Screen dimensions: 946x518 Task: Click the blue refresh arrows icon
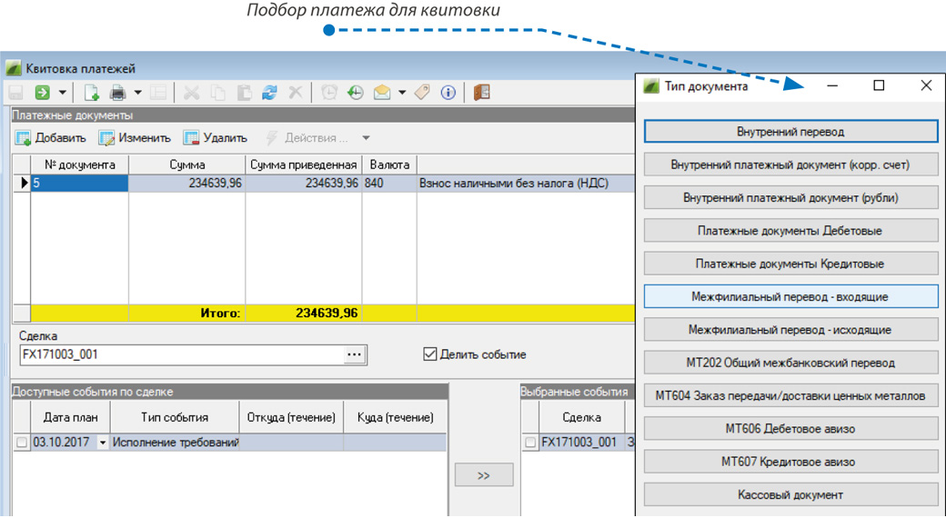pyautogui.click(x=269, y=93)
